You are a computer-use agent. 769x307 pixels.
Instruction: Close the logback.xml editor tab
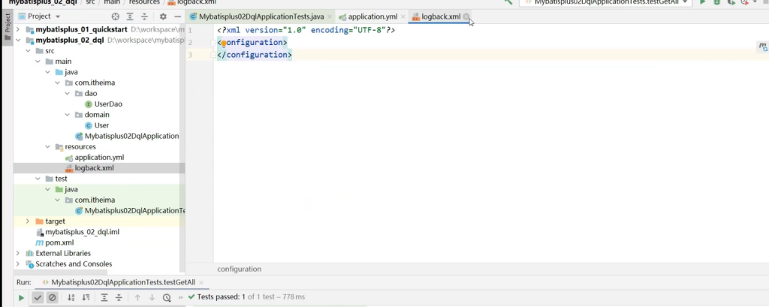(466, 17)
